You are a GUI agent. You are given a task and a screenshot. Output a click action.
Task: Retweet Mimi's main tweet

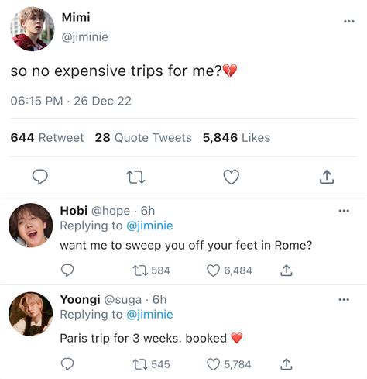pos(135,177)
